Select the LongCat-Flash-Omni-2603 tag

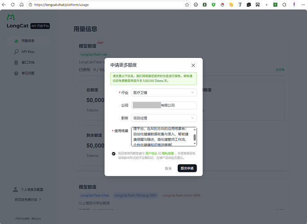coord(181,195)
